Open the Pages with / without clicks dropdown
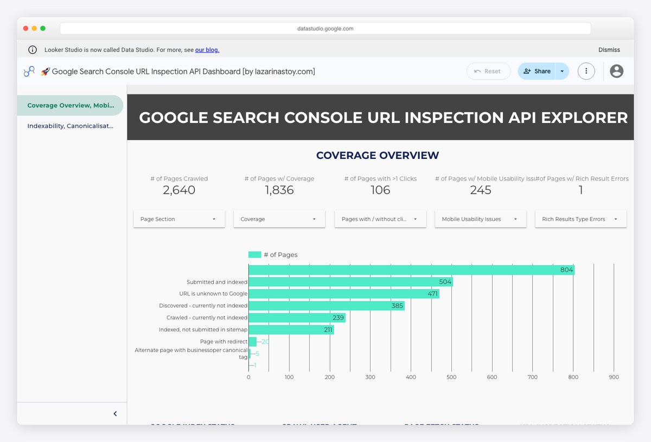 click(380, 219)
